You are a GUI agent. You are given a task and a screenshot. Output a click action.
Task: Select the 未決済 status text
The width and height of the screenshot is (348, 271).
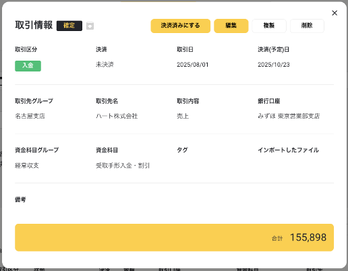pyautogui.click(x=105, y=65)
